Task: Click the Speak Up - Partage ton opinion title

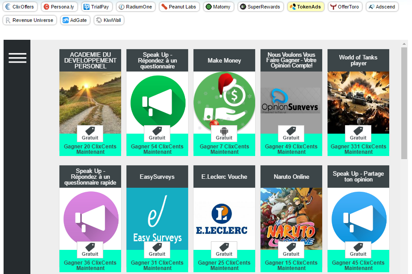Action: coord(358,177)
